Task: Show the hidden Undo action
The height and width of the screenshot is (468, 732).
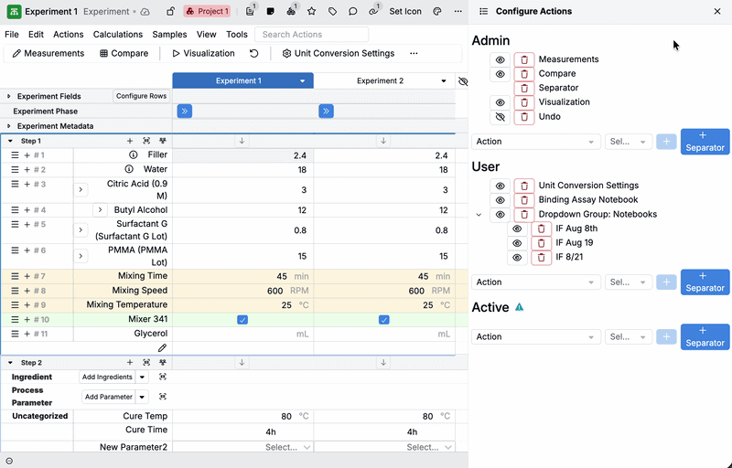Action: 500,117
